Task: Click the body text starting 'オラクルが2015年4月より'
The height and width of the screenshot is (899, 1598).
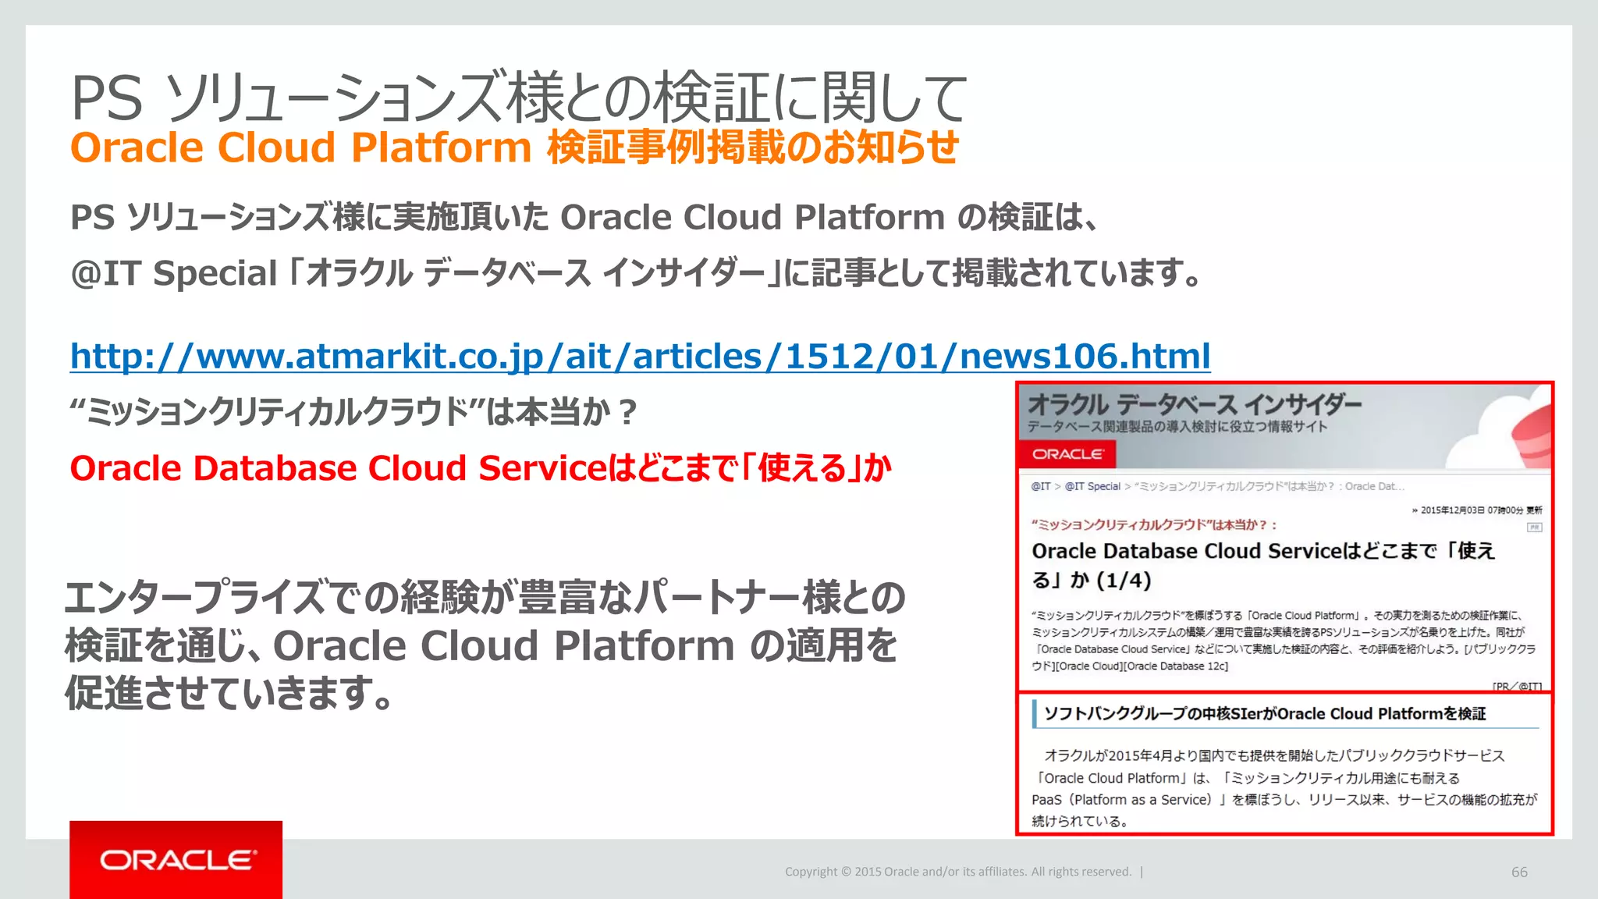Action: pyautogui.click(x=1284, y=788)
